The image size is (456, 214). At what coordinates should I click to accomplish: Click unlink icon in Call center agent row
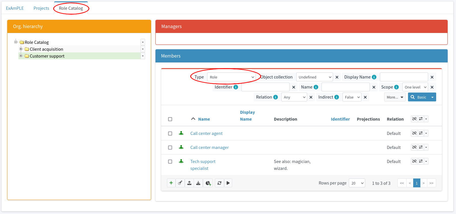point(414,133)
